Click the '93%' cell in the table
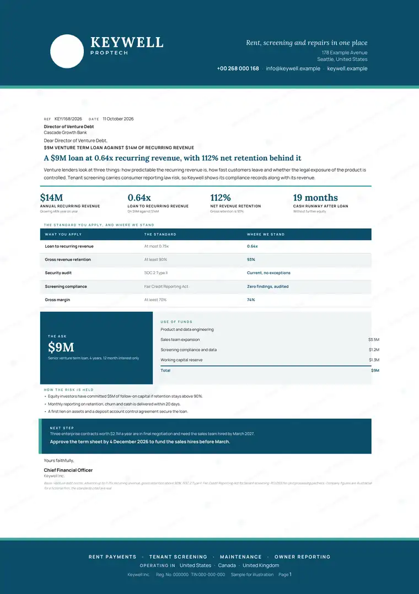Viewport: 419px width, 594px height. (251, 260)
